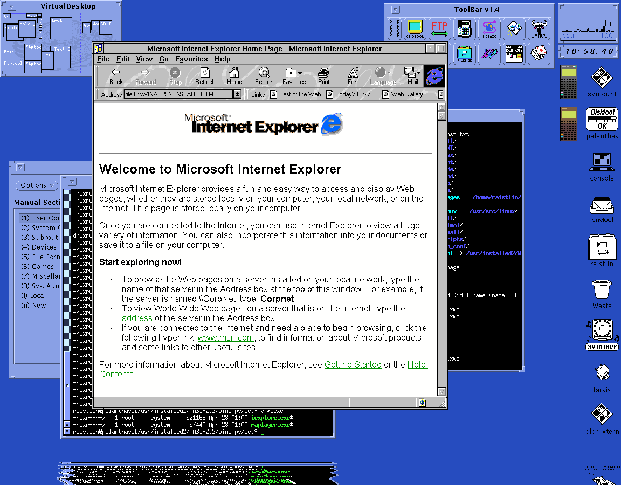Click the status bar icon in IE window

tap(422, 403)
